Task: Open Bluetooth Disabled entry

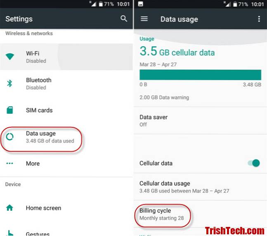Action: pos(66,84)
